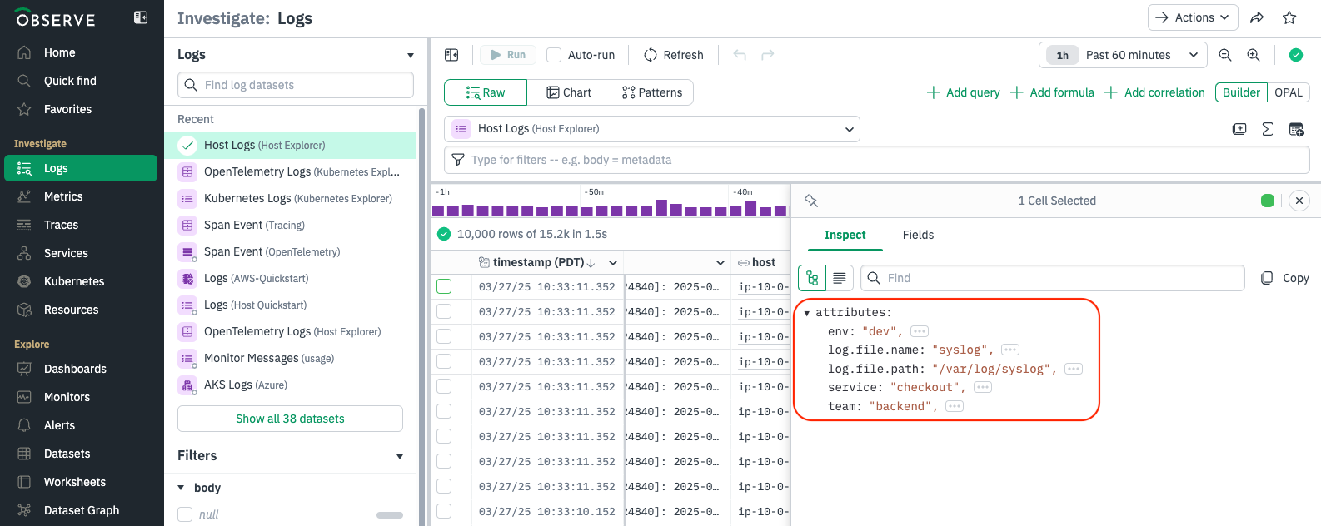The width and height of the screenshot is (1321, 526).
Task: Tick the null body filter checkbox
Action: pyautogui.click(x=185, y=514)
